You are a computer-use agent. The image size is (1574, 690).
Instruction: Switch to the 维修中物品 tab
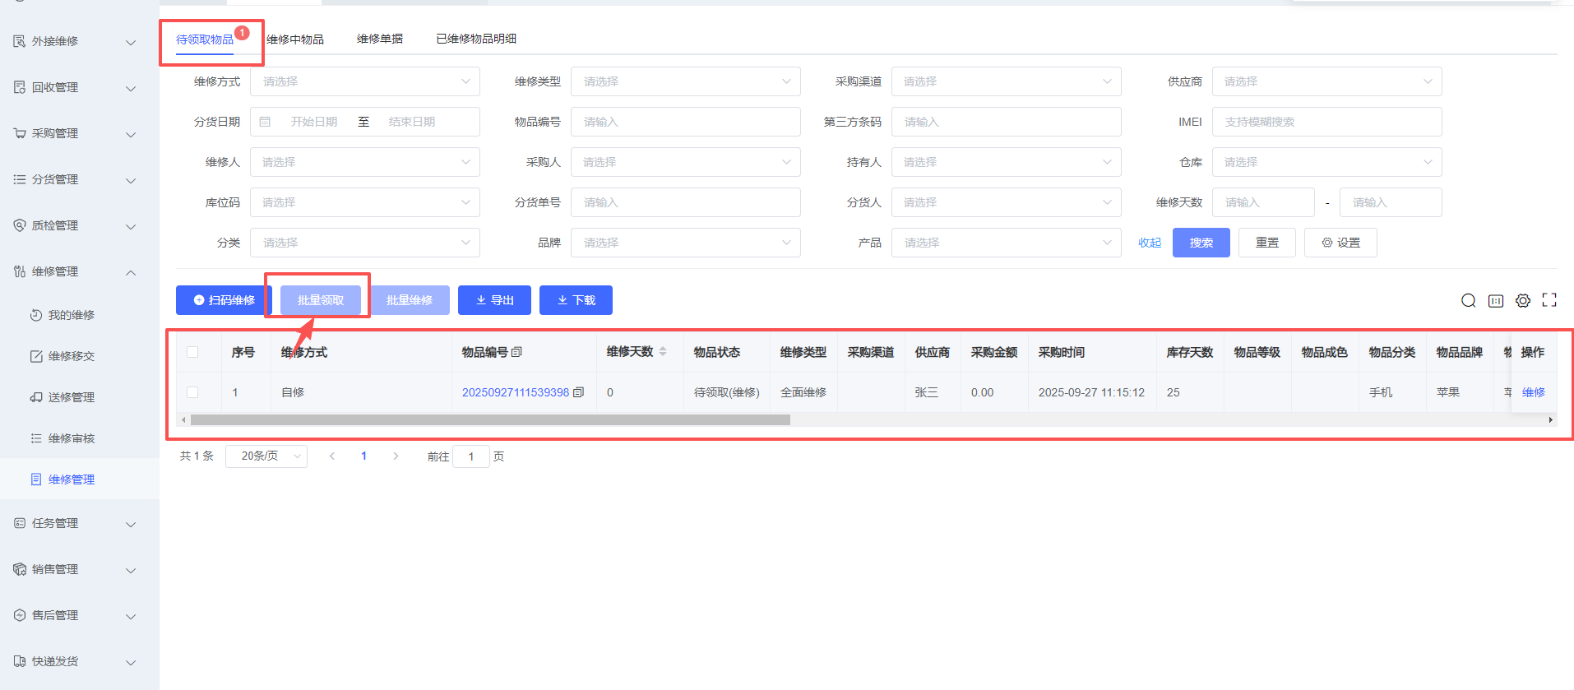(x=295, y=39)
